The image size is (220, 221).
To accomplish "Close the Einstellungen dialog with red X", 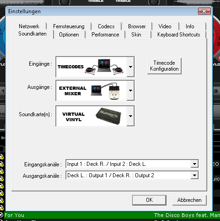I will tap(204, 11).
